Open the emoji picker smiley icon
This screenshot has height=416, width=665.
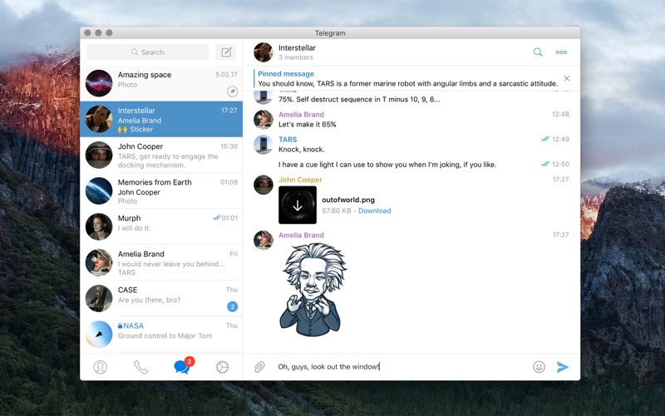539,367
